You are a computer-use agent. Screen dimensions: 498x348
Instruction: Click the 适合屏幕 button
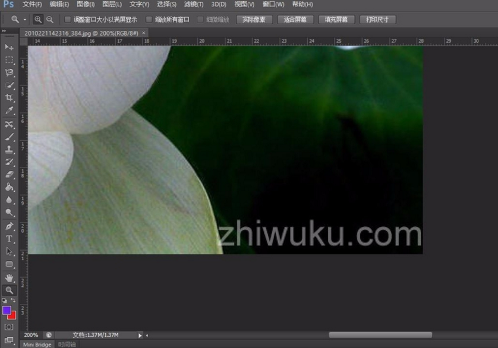tap(295, 20)
